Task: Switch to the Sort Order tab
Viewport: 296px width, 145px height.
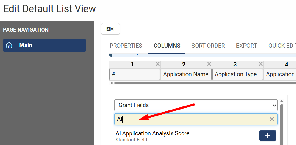Action: pos(208,46)
